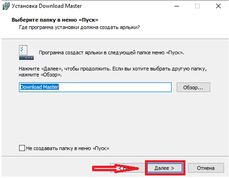
Task: Click the red arrow pointing at Далее
Action: pos(115,168)
